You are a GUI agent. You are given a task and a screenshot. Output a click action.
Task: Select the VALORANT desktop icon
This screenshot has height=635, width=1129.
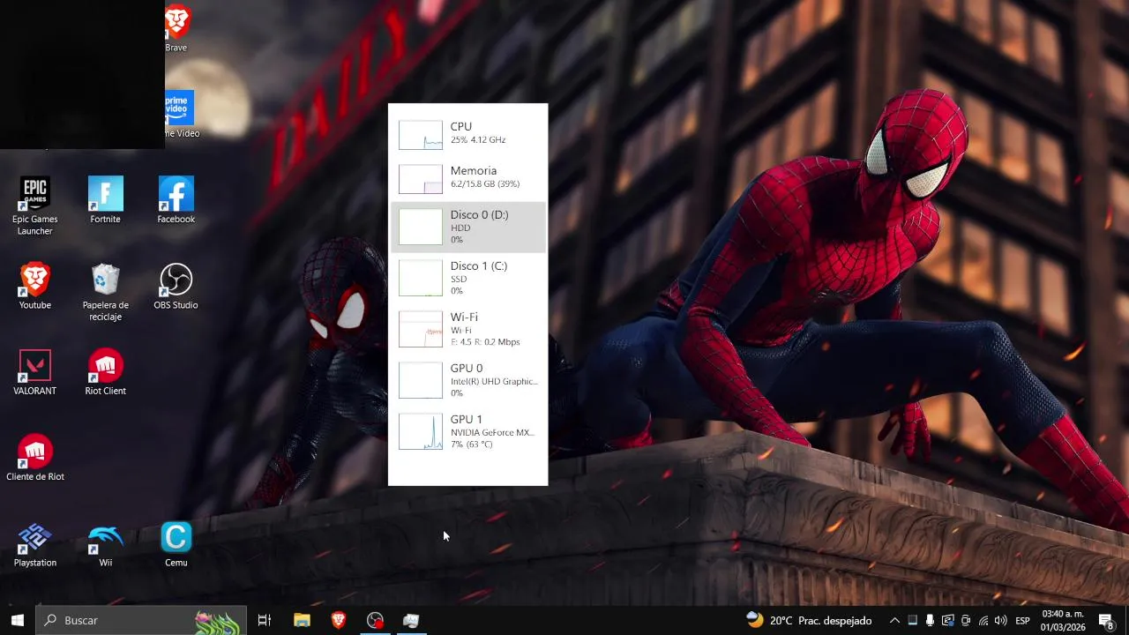[x=35, y=372]
